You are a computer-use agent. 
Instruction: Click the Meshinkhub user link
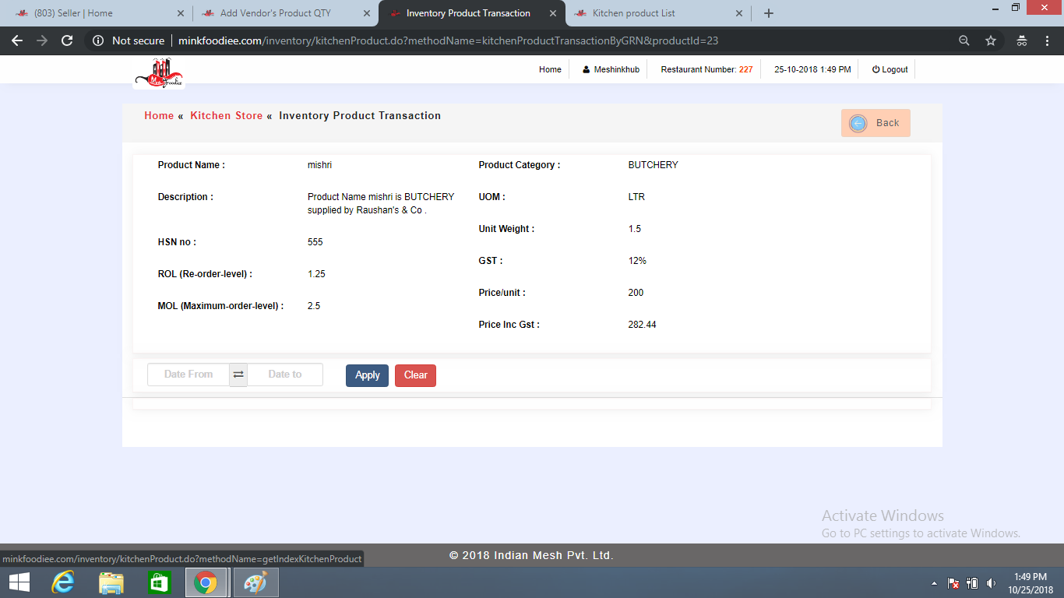pos(611,69)
